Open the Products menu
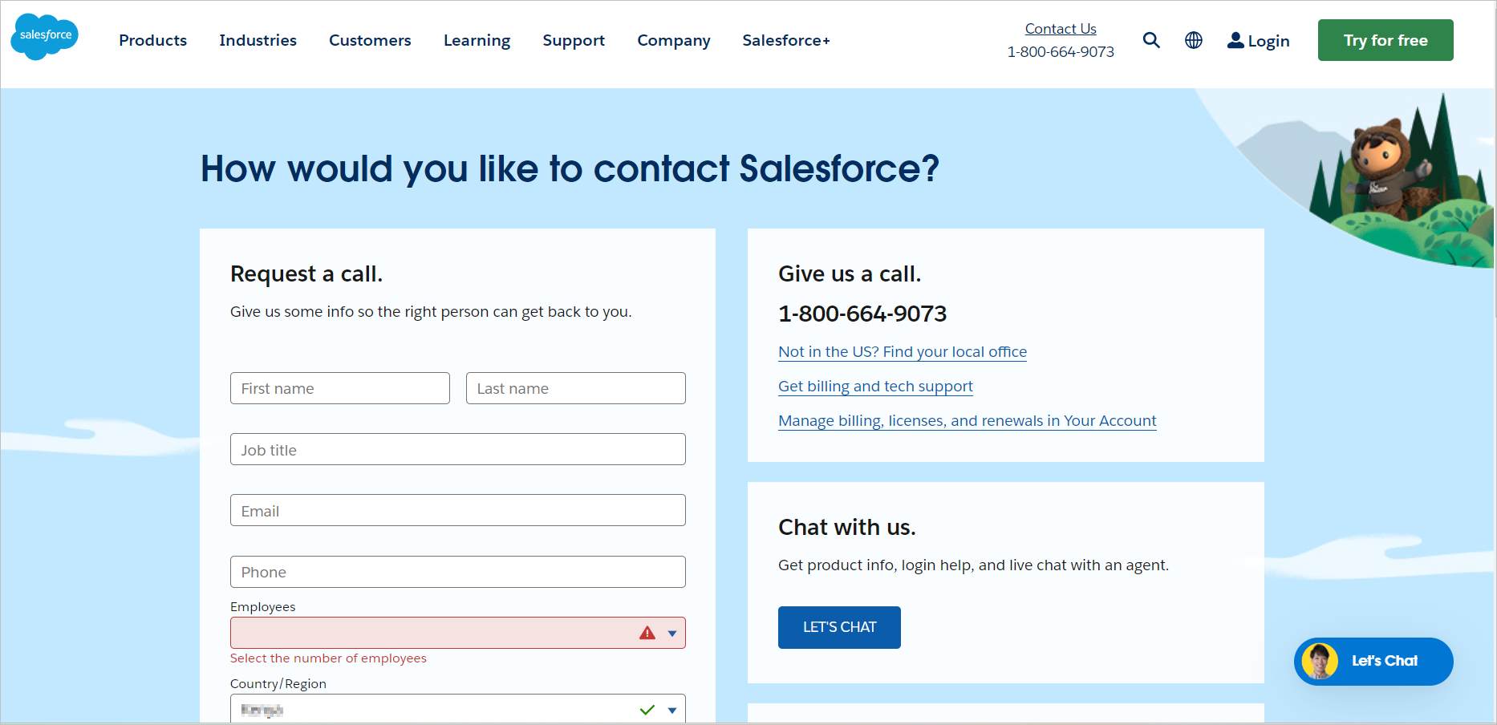The height and width of the screenshot is (725, 1497). [152, 40]
